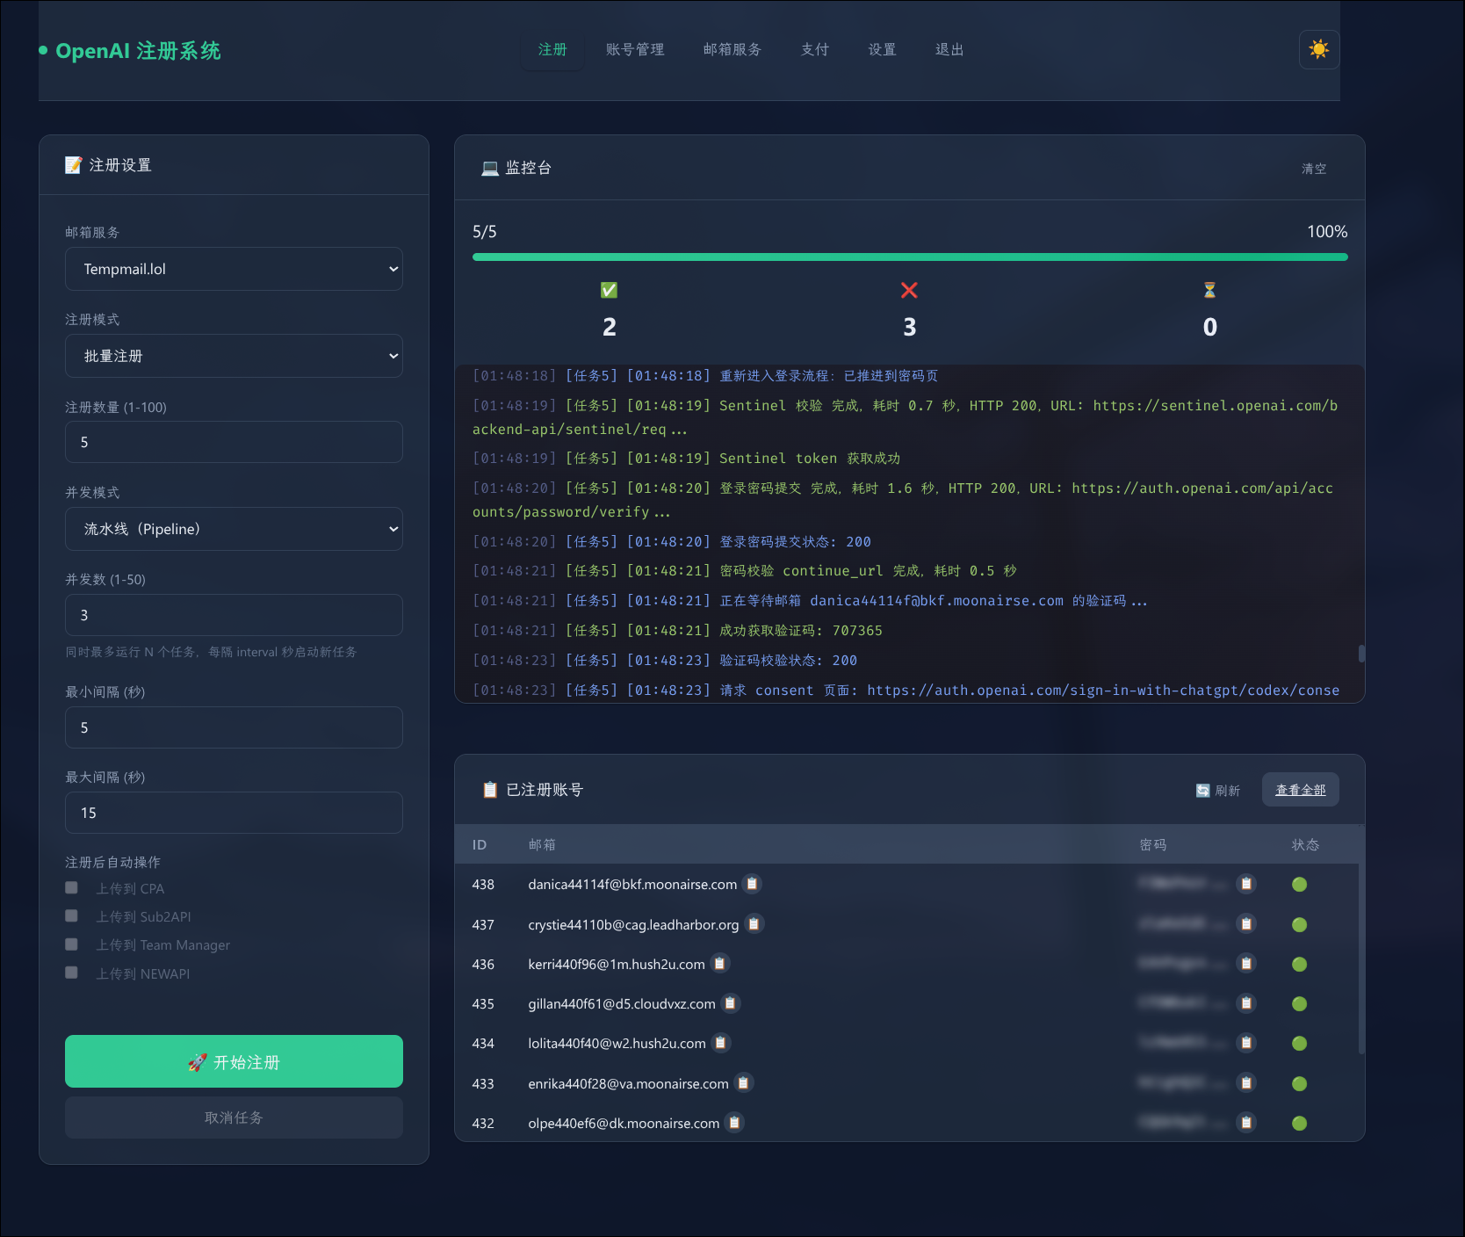Screen dimensions: 1465x1237
Task: Copy email olpe440ef6@dk.moonairse.com
Action: coord(734,1123)
